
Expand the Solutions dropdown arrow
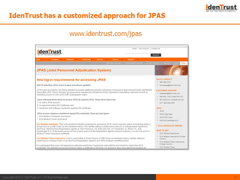[76, 59]
